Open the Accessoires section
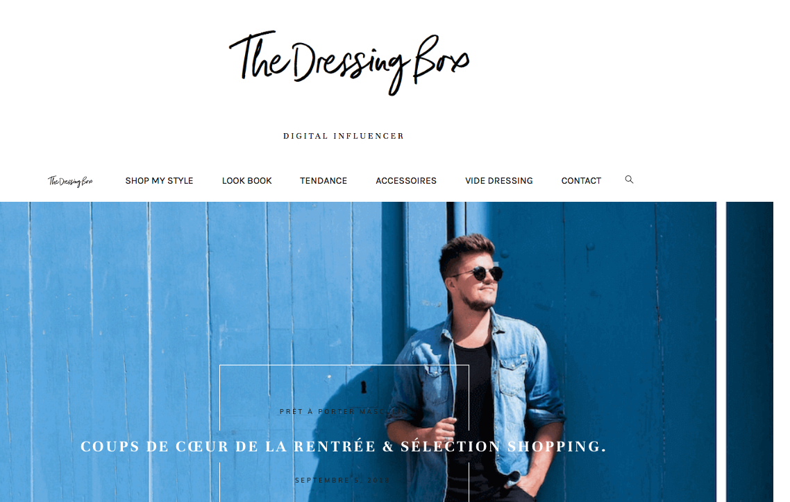Screen dimensions: 790x502 click(x=406, y=180)
